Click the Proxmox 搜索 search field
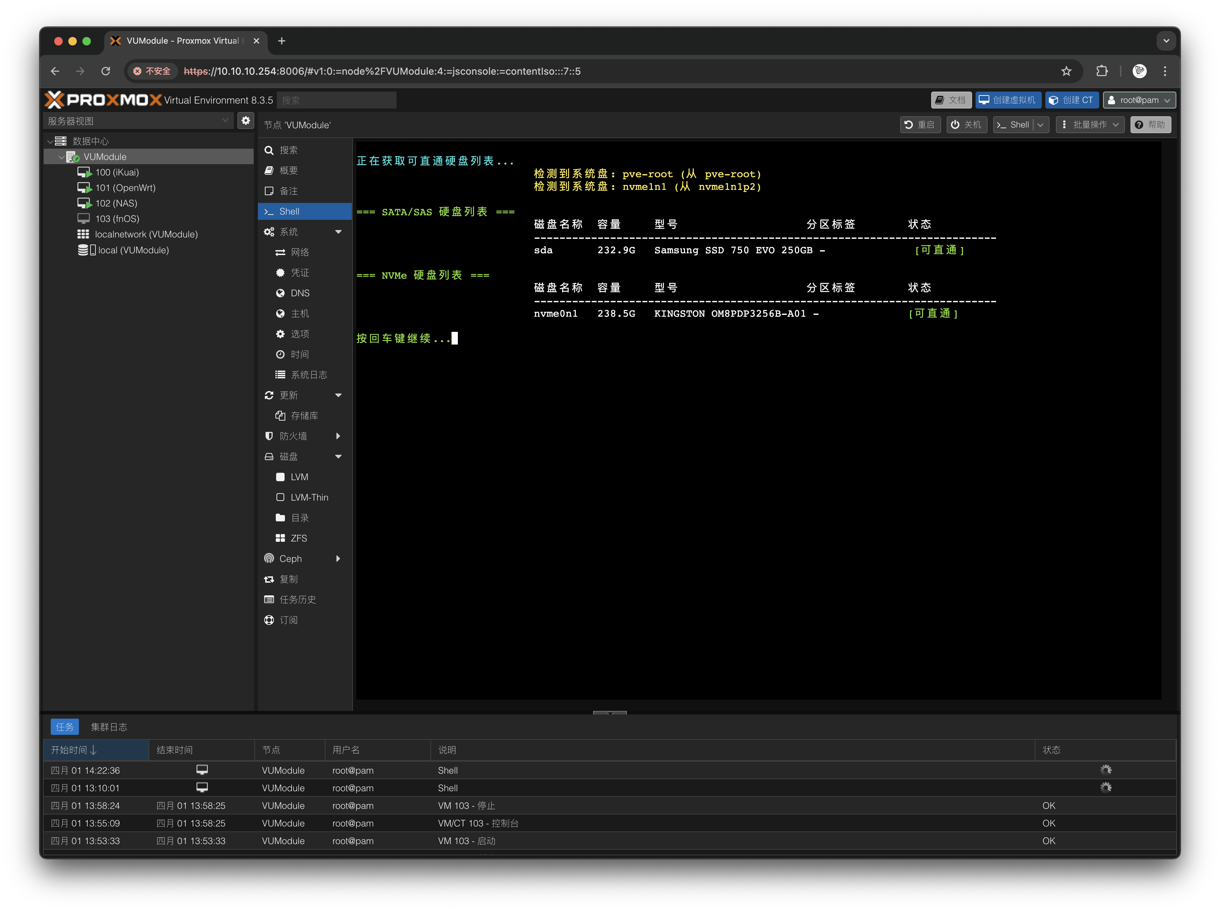 coord(336,100)
